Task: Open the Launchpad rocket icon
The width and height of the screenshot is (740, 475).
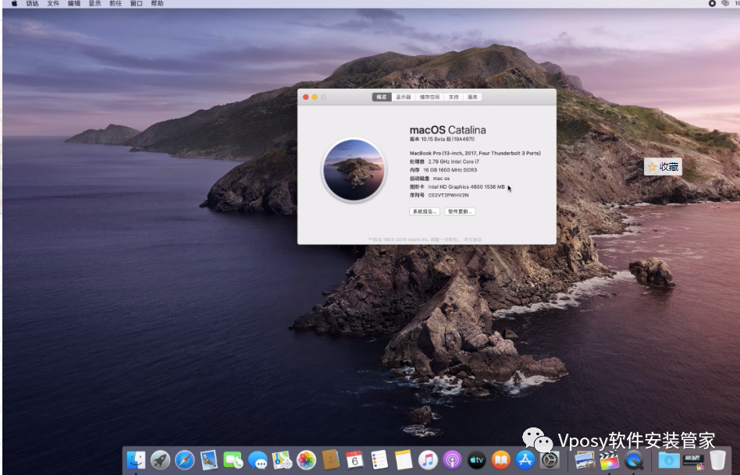Action: [160, 460]
